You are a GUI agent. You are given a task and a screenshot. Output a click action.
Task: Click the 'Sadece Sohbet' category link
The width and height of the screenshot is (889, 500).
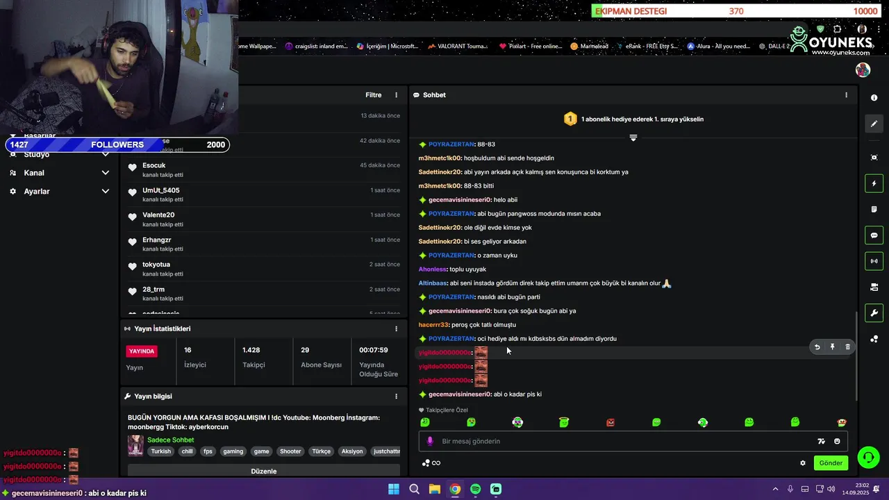pos(171,440)
